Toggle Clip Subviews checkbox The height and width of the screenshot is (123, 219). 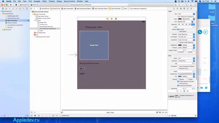pyautogui.click(x=178, y=83)
